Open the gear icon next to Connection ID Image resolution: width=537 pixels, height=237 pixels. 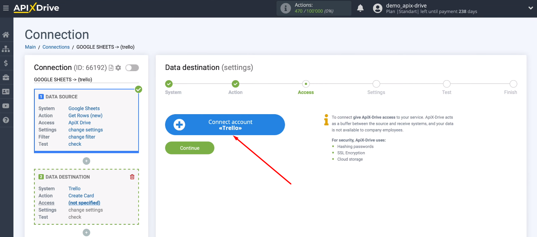click(x=118, y=68)
